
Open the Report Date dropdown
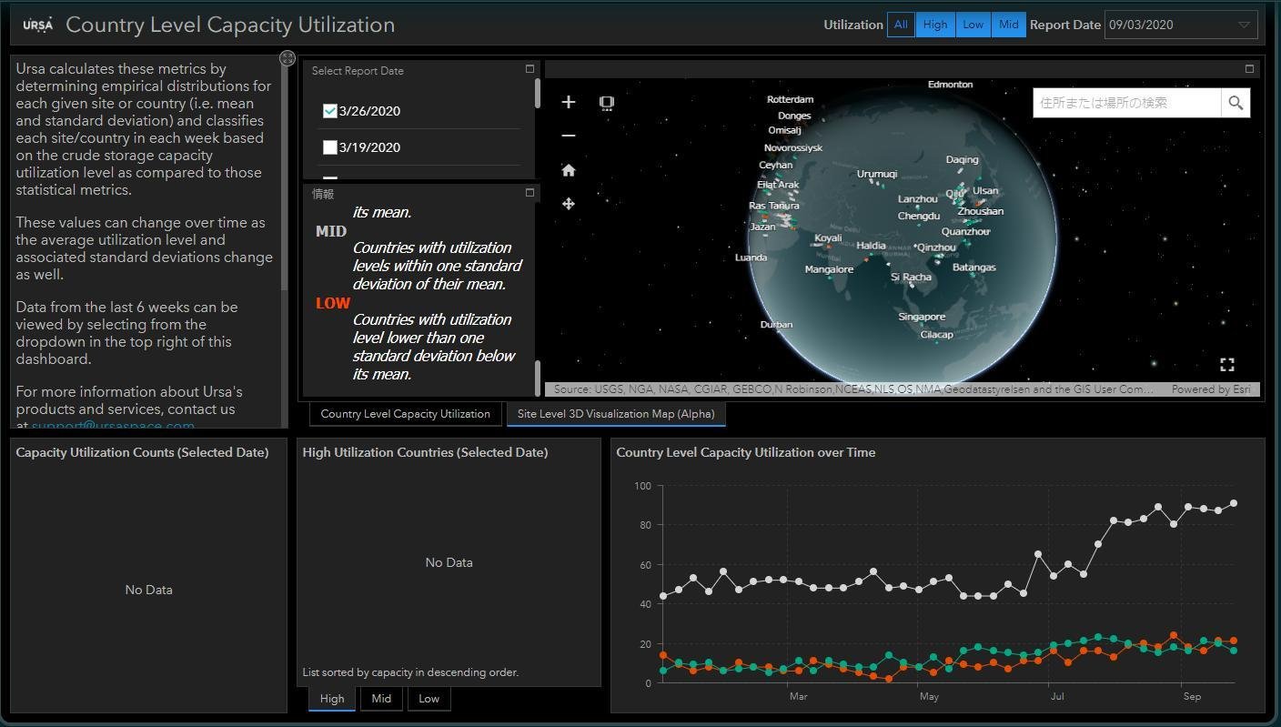click(x=1181, y=25)
